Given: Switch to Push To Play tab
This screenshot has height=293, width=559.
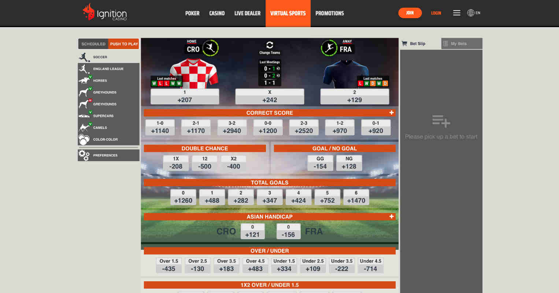Looking at the screenshot, I should 124,44.
